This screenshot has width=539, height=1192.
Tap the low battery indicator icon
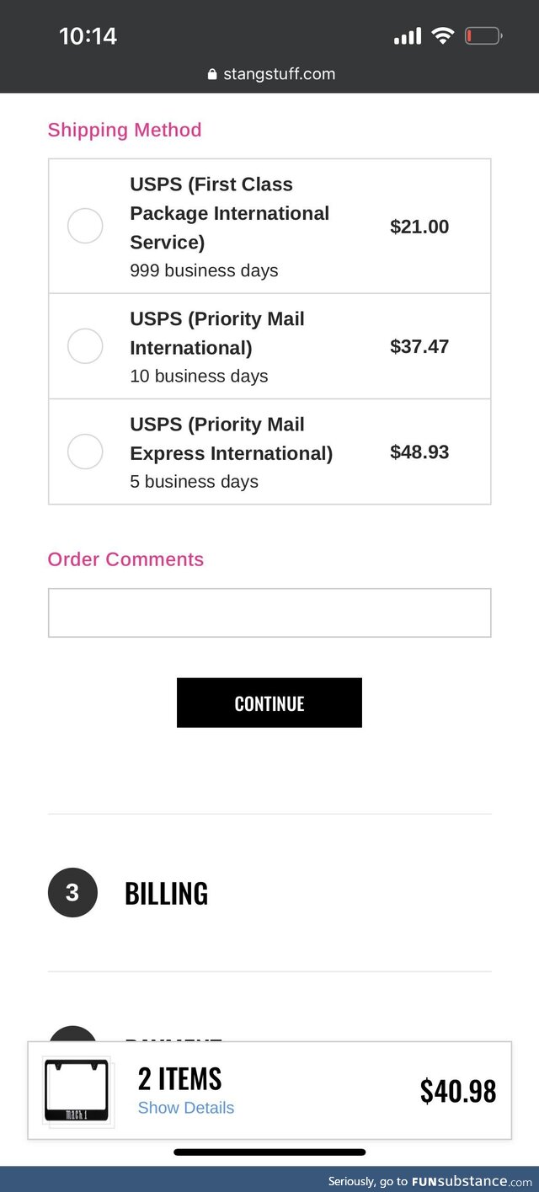pyautogui.click(x=483, y=36)
